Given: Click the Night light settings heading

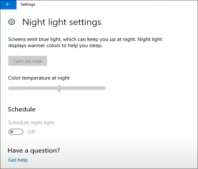Looking at the screenshot, I should (x=62, y=22).
